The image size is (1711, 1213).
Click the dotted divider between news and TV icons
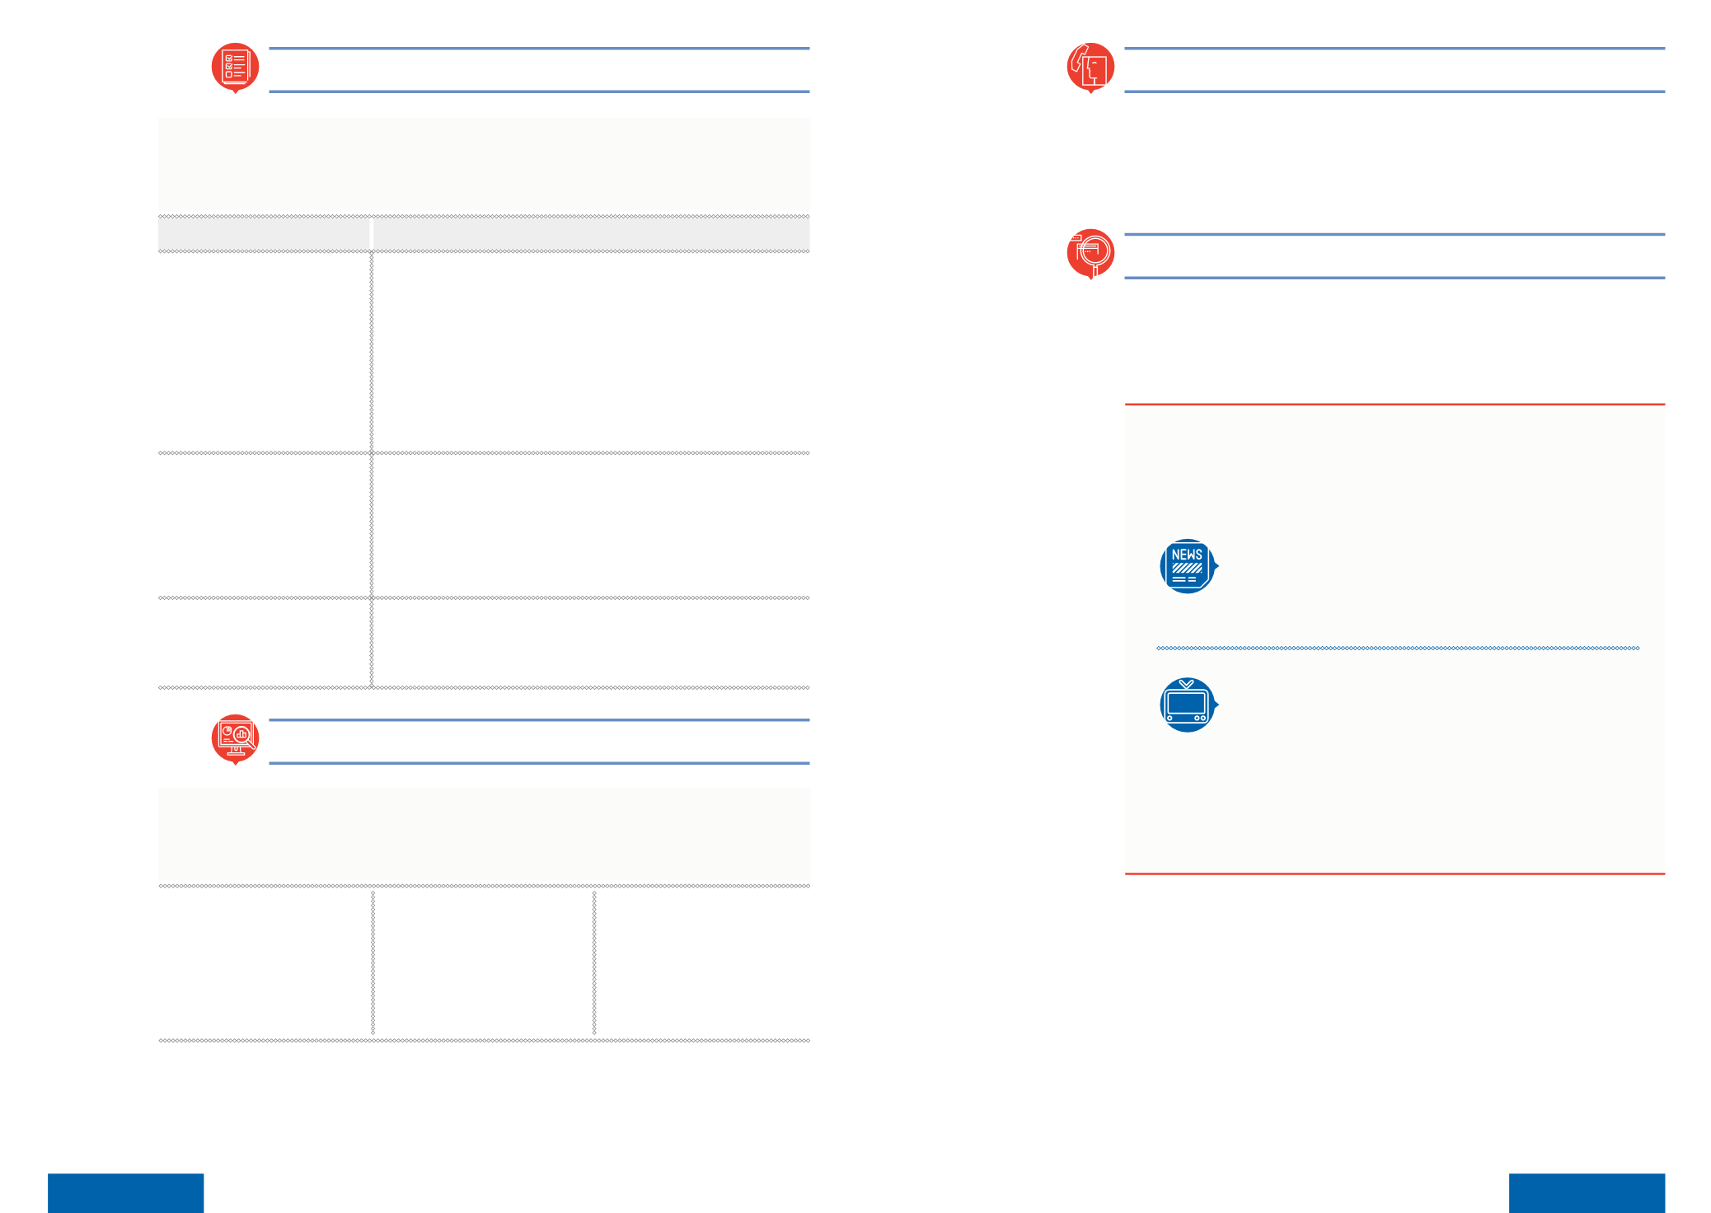click(x=1398, y=649)
